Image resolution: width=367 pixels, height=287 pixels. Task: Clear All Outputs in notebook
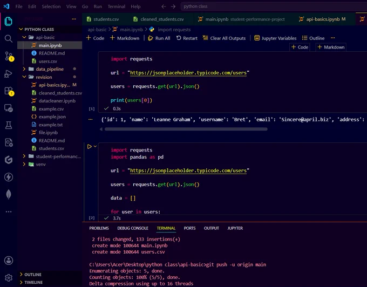point(224,38)
